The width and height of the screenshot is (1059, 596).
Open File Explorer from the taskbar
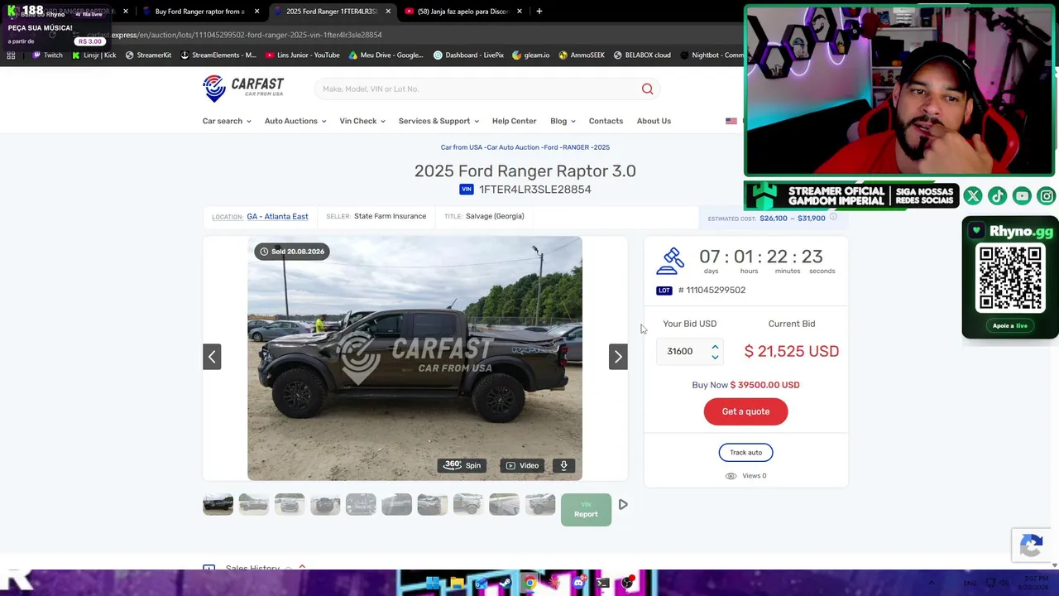457,584
